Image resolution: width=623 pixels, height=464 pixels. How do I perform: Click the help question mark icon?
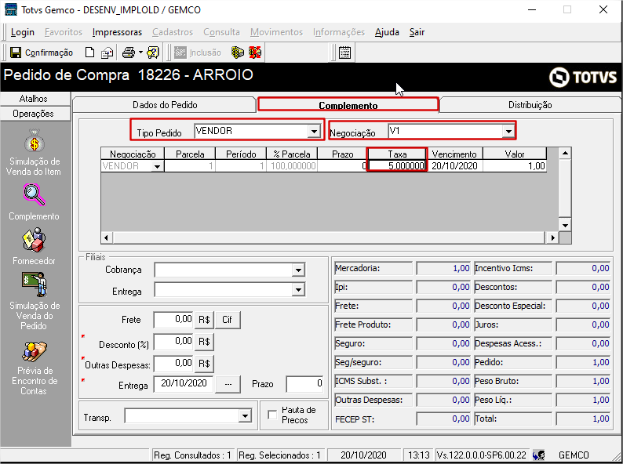click(153, 53)
